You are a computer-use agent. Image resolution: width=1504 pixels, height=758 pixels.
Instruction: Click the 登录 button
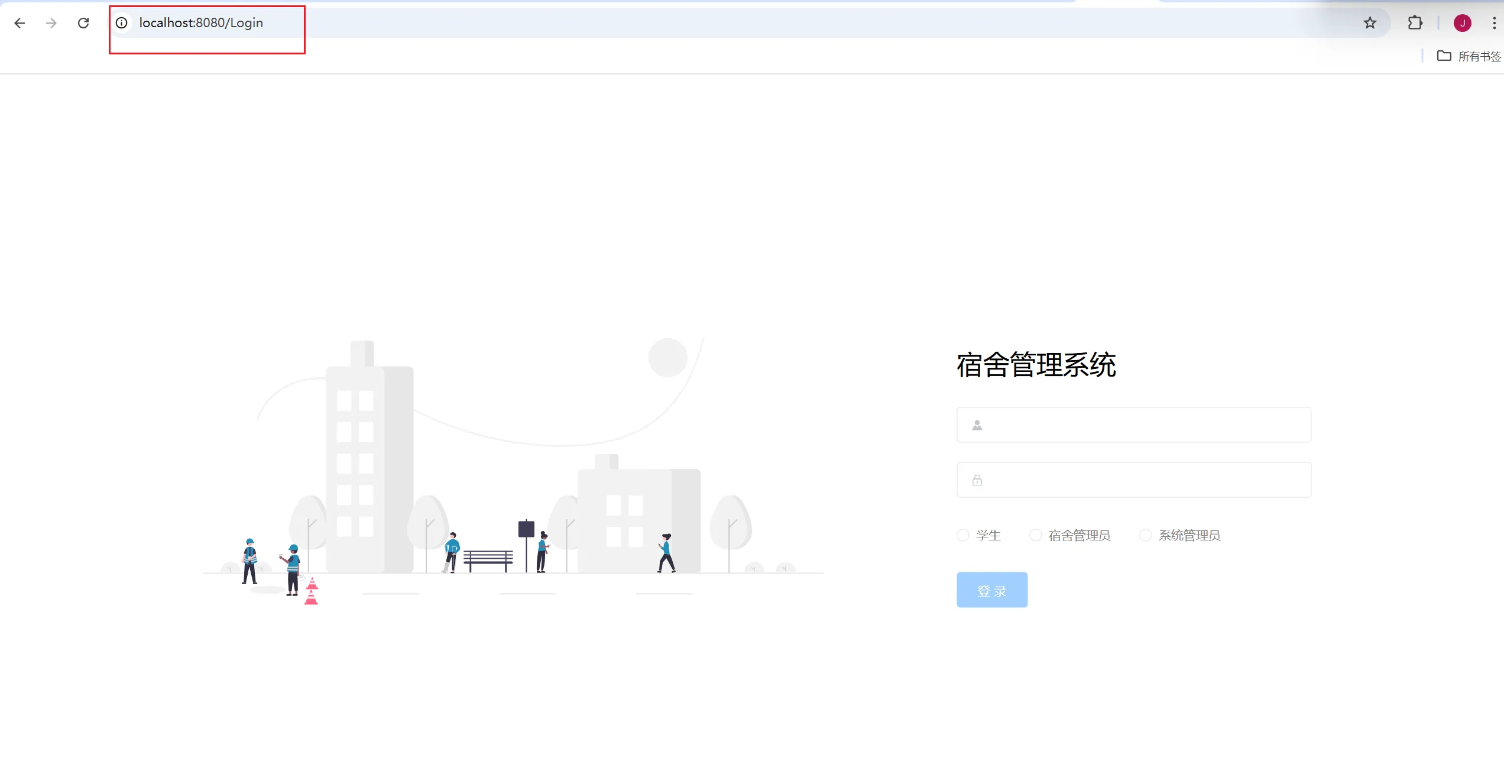(991, 590)
